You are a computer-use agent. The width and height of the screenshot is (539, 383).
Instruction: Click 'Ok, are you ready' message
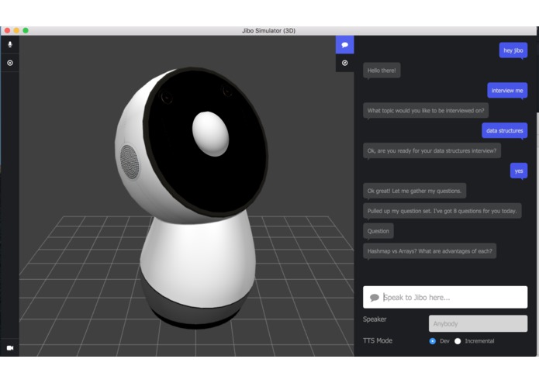coord(432,150)
